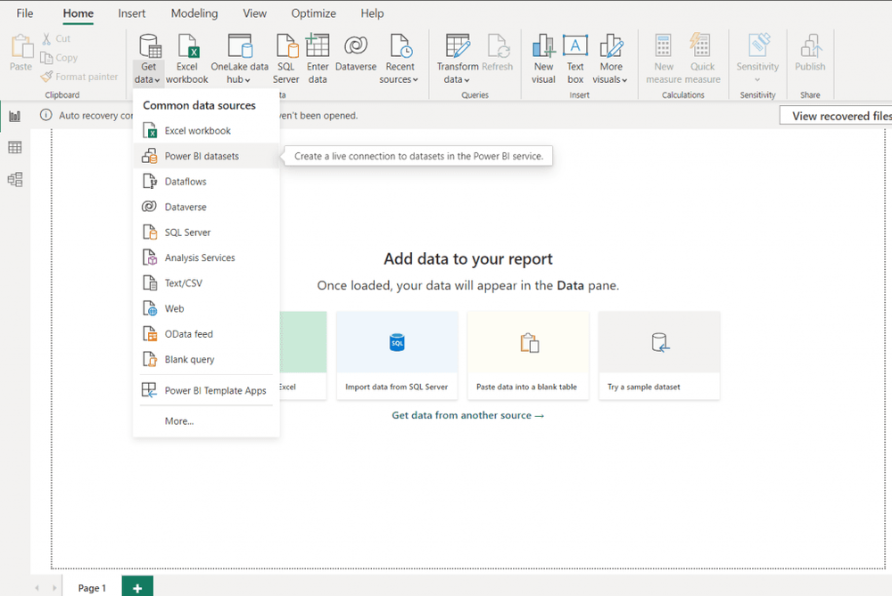The height and width of the screenshot is (596, 892).
Task: Create a New measure
Action: (x=663, y=56)
